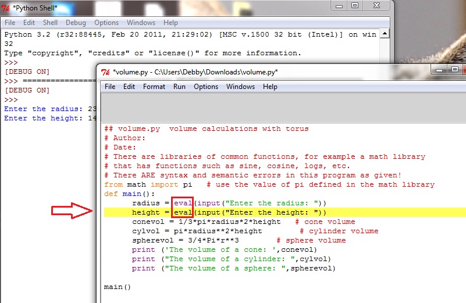The image size is (466, 303).
Task: Click comment line 'that has functions such as sine'
Action: click(x=227, y=166)
